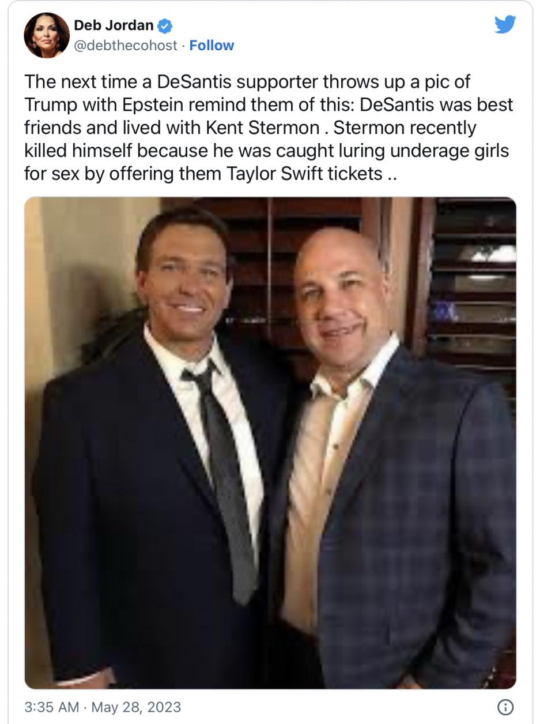Click the checkmark next to Deb Jordan
540x724 pixels.
coord(165,25)
